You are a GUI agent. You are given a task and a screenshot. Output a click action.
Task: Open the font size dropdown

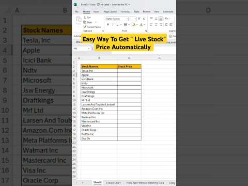(135, 19)
